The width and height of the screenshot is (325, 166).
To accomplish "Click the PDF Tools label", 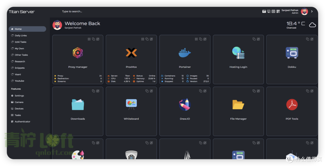I will click(x=292, y=119).
